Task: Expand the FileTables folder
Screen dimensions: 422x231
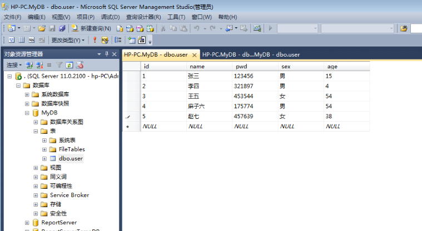Action: click(44, 149)
